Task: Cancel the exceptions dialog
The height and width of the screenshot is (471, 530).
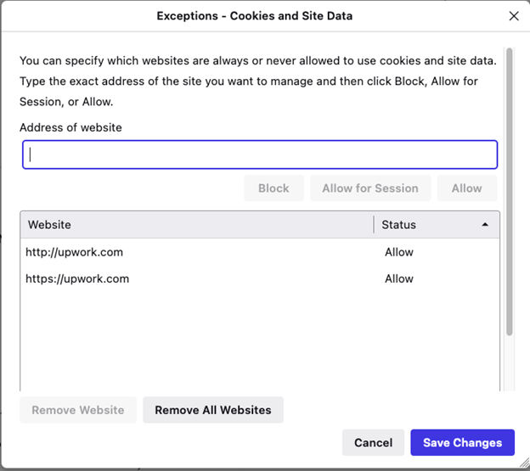Action: point(373,442)
